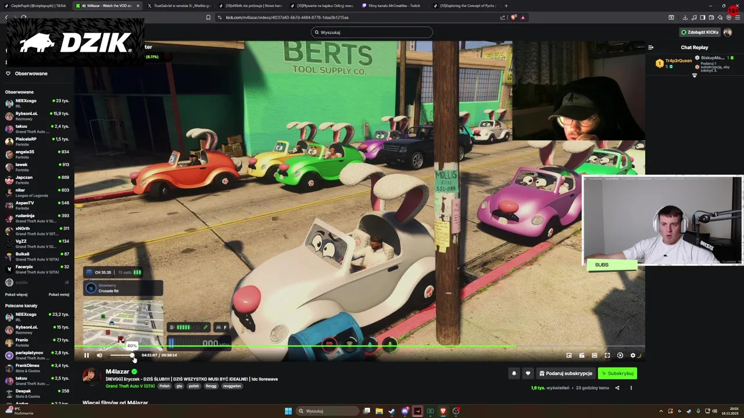Viewport: 744px width, 418px height.
Task: Open M4lazar channel name link
Action: [117, 372]
